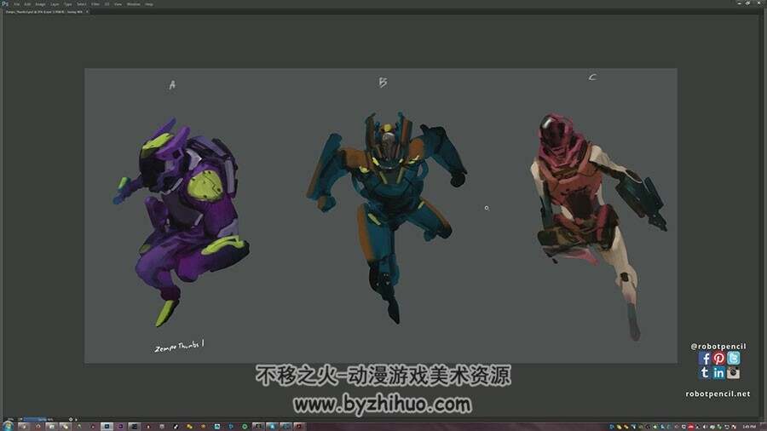
Task: Click the Photoshop taskbar icon
Action: tap(107, 426)
